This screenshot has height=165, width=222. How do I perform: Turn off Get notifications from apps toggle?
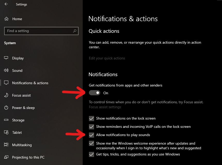click(x=94, y=93)
